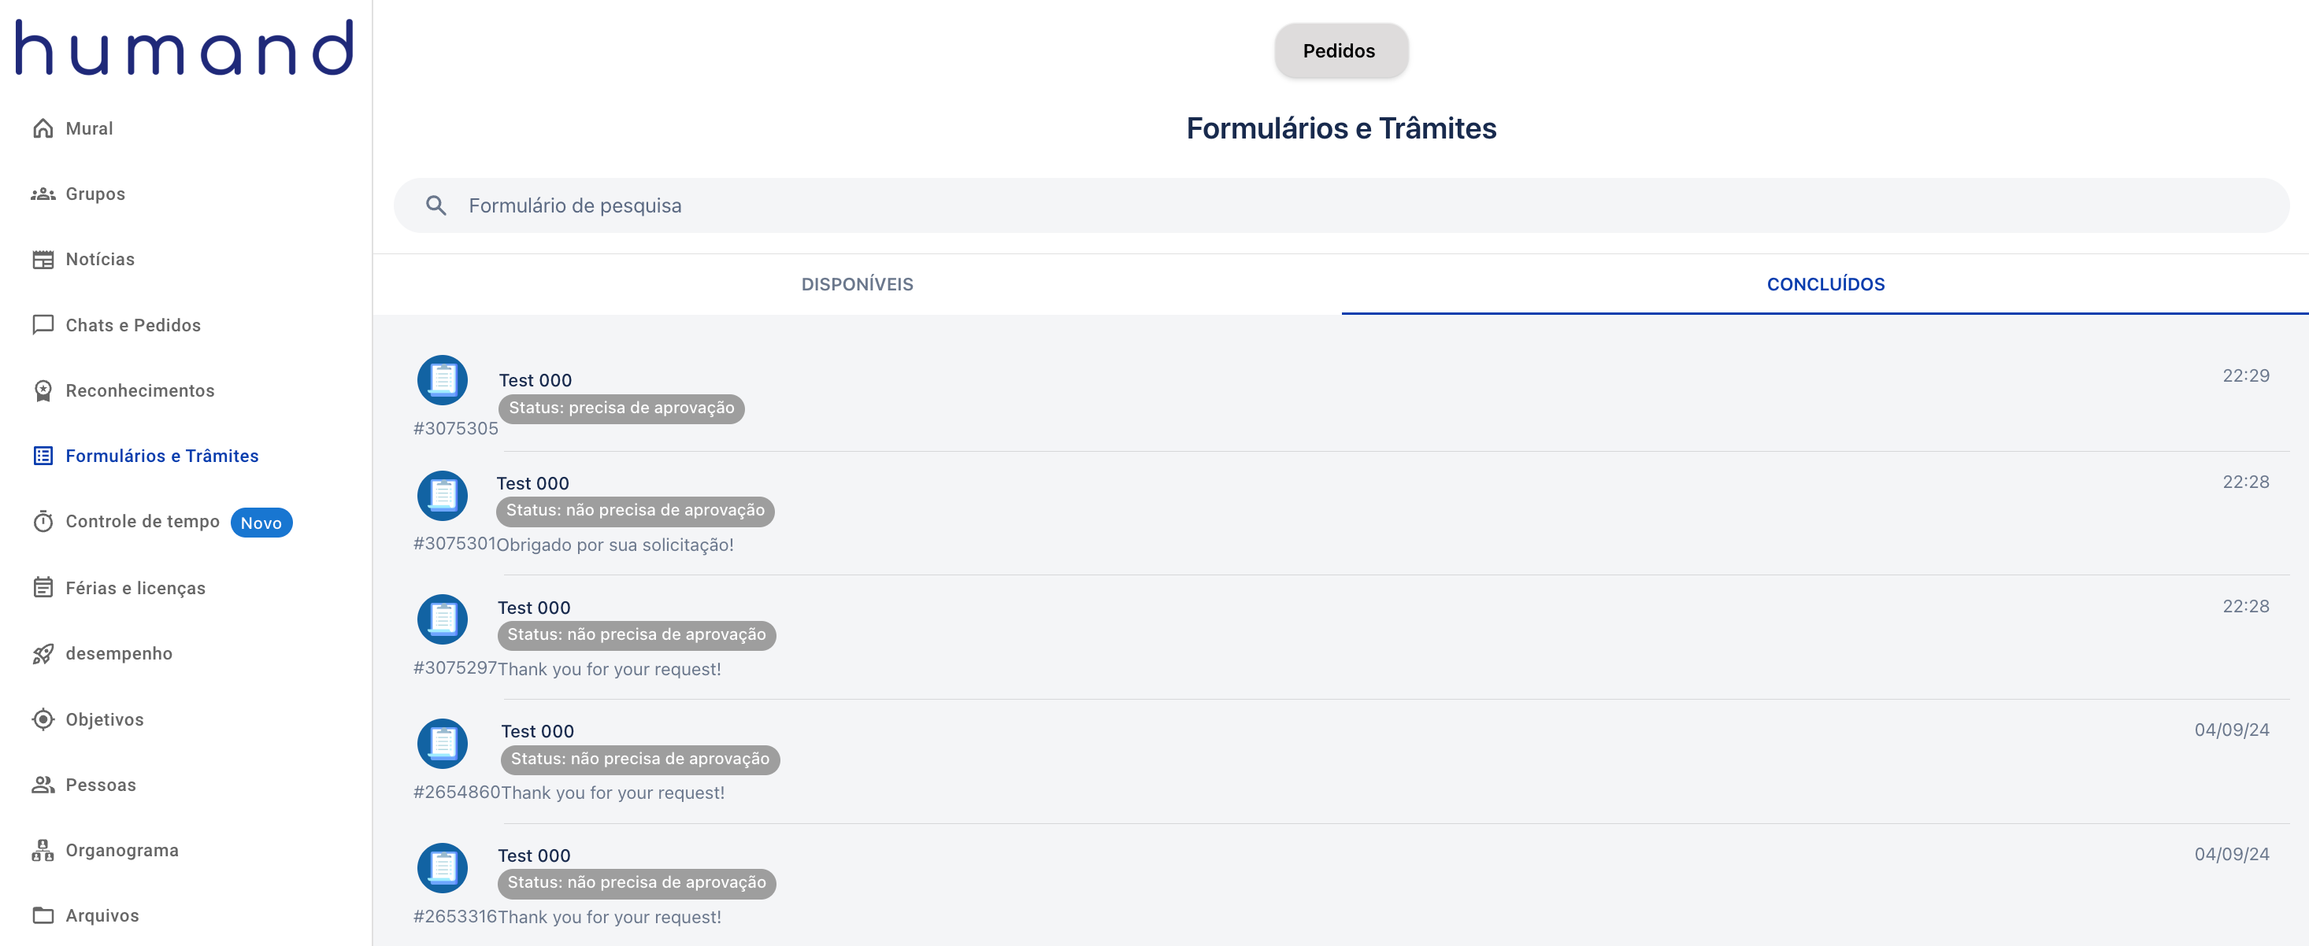Click the request number #2654860
Viewport: 2309px width, 946px height.
(457, 792)
